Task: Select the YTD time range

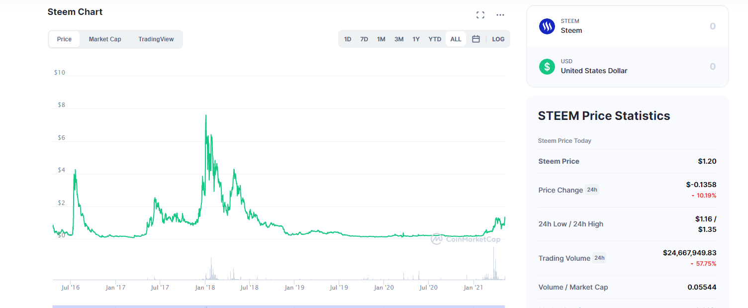Action: (x=435, y=39)
